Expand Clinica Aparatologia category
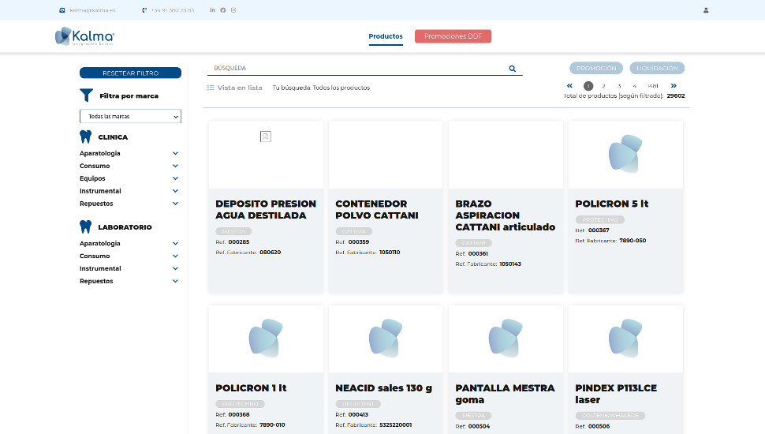 (x=129, y=153)
